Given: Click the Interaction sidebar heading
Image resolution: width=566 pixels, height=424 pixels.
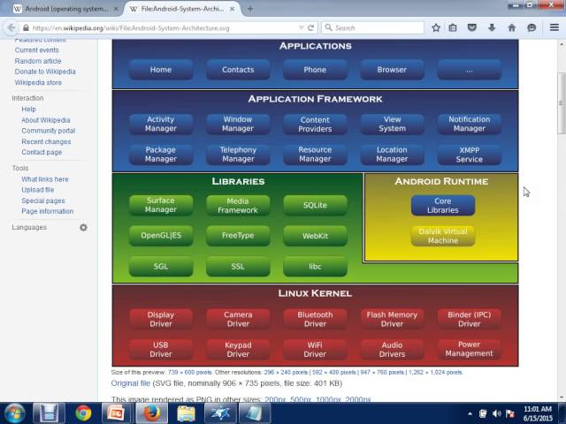Looking at the screenshot, I should tap(27, 98).
